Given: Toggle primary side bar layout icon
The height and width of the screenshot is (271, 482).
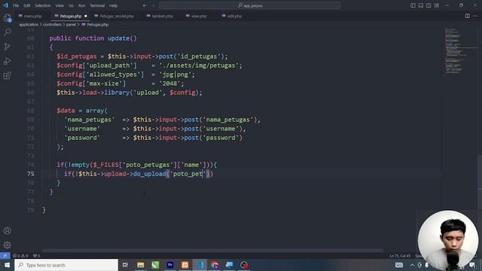Looking at the screenshot, I should click(413, 5).
